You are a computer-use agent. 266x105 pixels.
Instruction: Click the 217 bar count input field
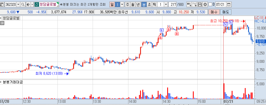point(173,4)
